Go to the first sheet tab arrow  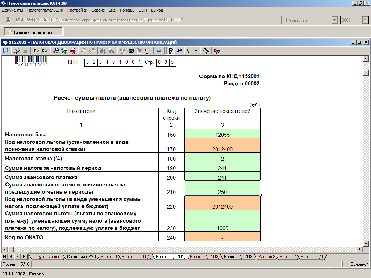pos(5,257)
